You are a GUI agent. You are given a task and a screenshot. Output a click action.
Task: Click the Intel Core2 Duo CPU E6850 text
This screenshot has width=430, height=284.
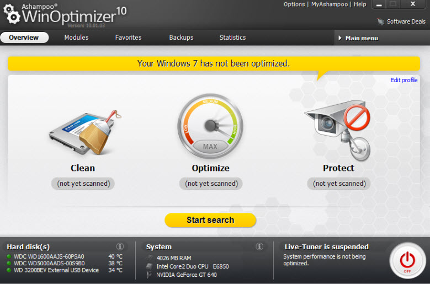tap(193, 266)
